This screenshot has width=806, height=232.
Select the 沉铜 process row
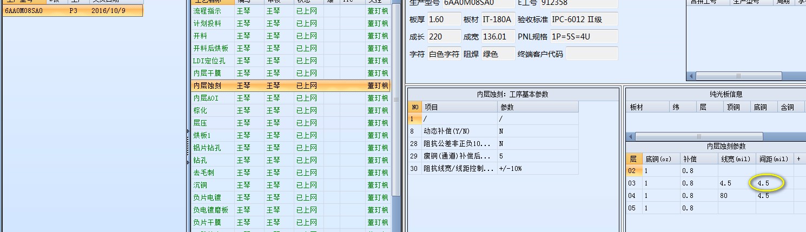click(x=290, y=185)
